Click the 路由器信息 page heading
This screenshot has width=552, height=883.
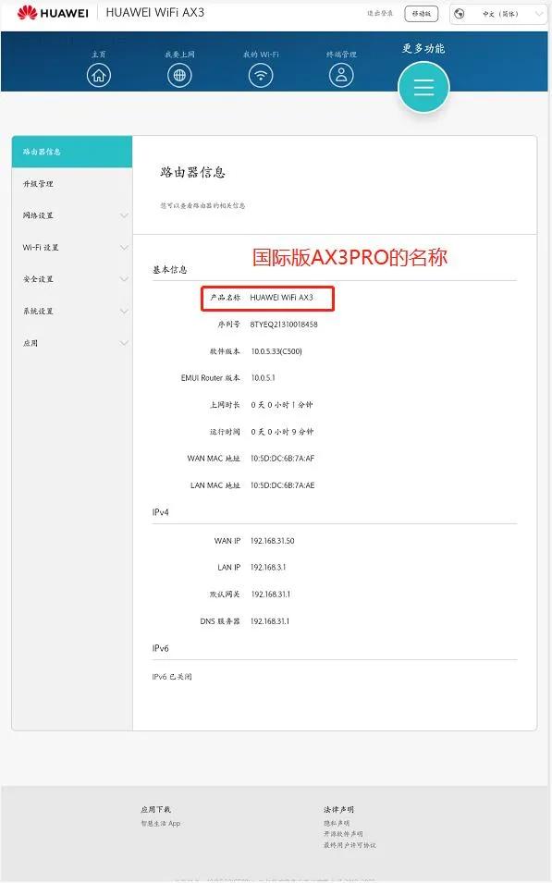tap(192, 172)
